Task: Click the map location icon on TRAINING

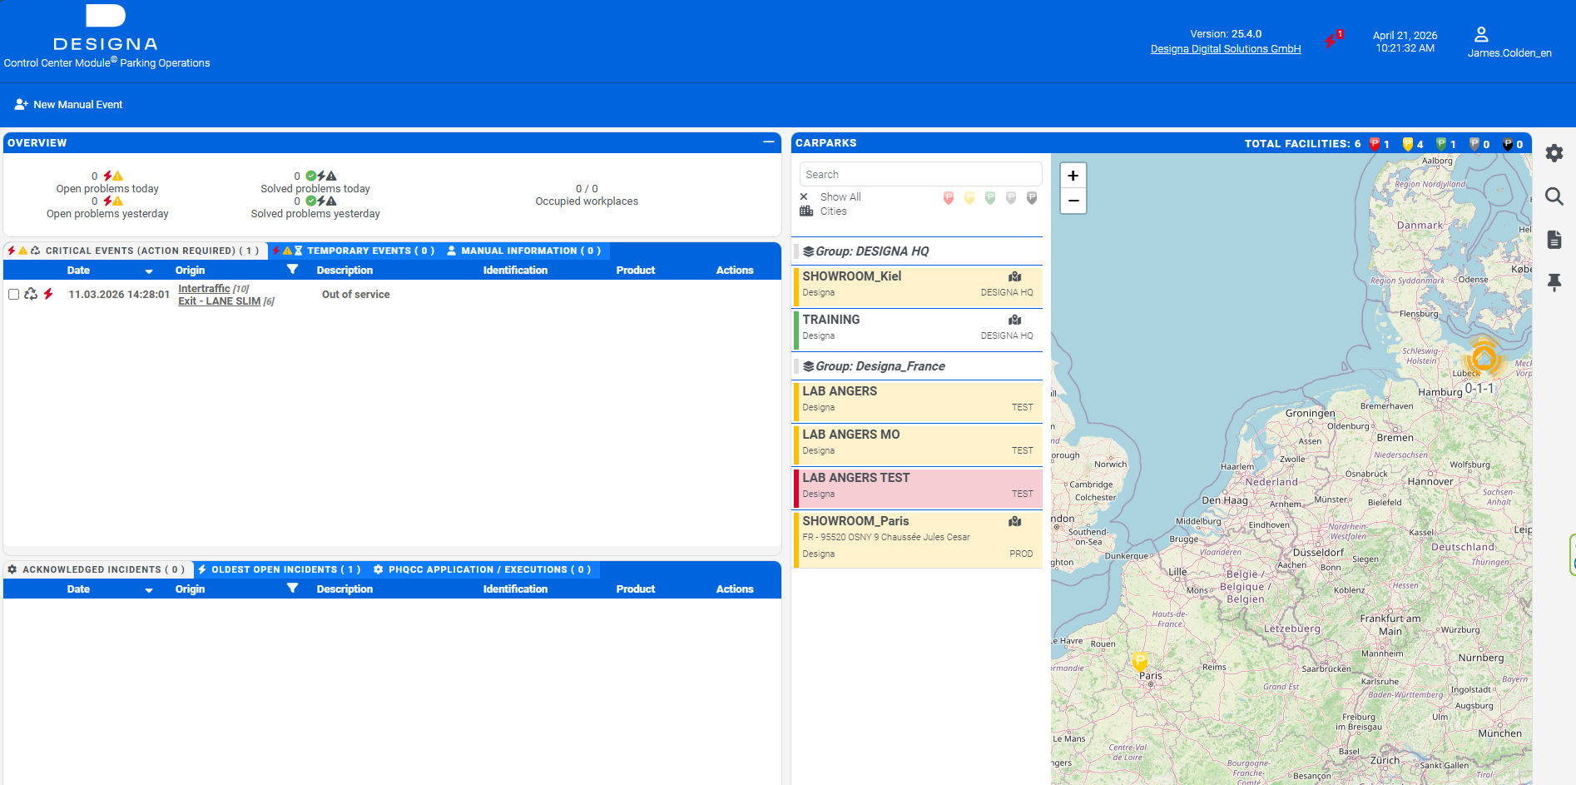Action: (x=1015, y=320)
